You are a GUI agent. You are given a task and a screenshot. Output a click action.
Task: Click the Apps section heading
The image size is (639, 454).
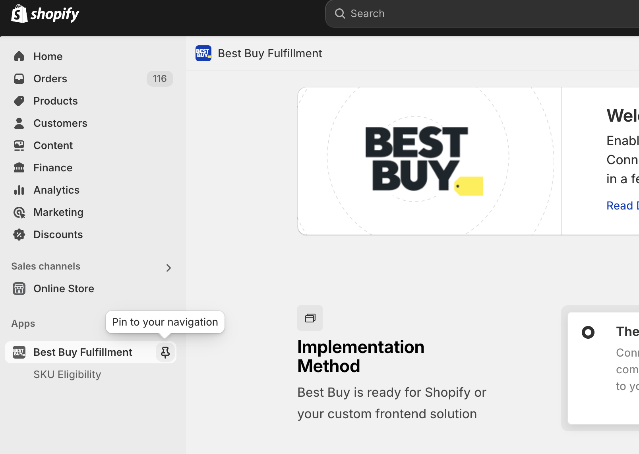coord(23,324)
